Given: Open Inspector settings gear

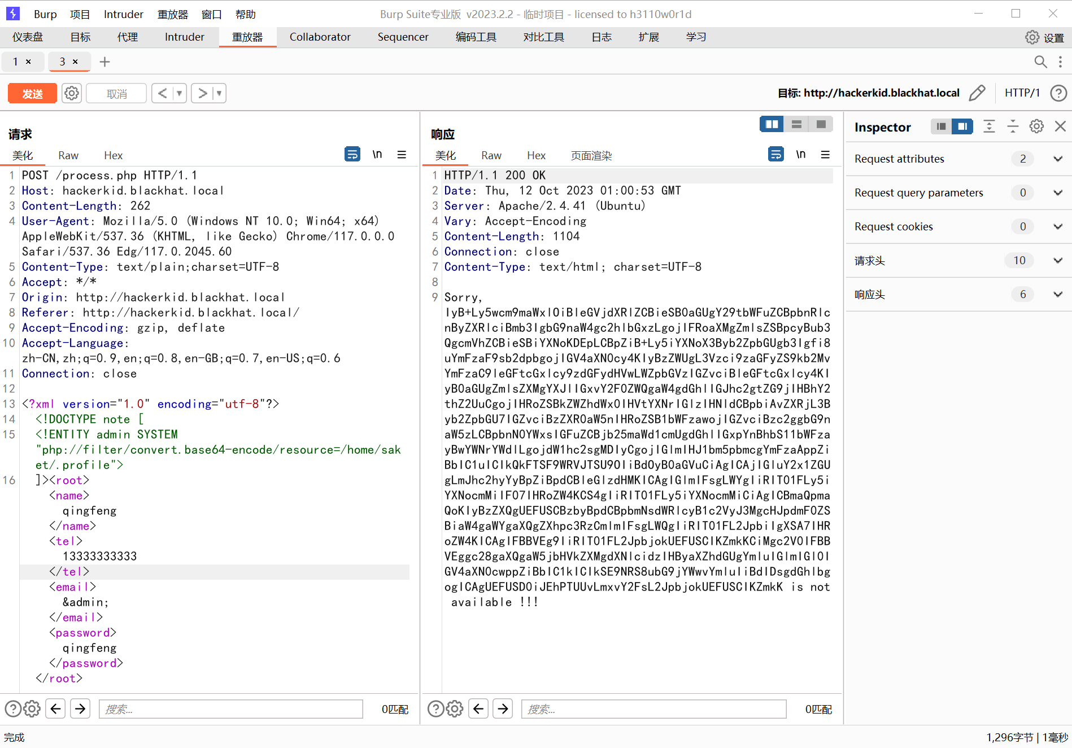Looking at the screenshot, I should (1036, 126).
